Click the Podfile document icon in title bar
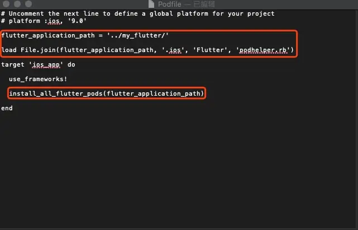 (x=151, y=4)
